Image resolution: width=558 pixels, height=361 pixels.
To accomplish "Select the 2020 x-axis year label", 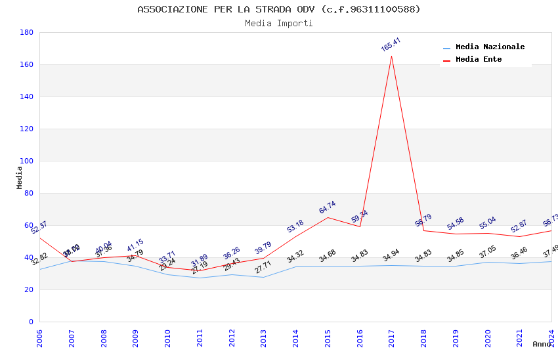I will (x=488, y=339).
